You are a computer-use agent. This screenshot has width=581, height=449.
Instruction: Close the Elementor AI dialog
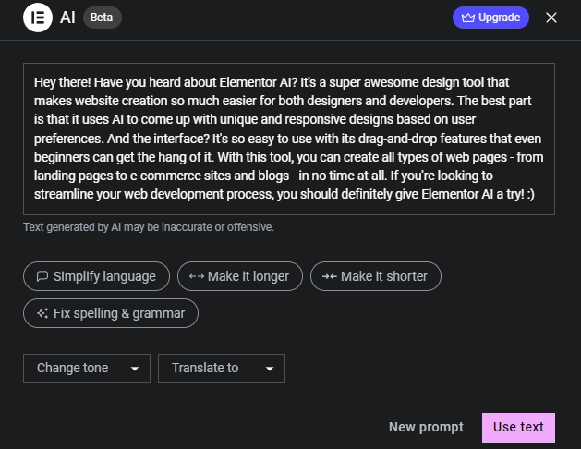pyautogui.click(x=551, y=18)
